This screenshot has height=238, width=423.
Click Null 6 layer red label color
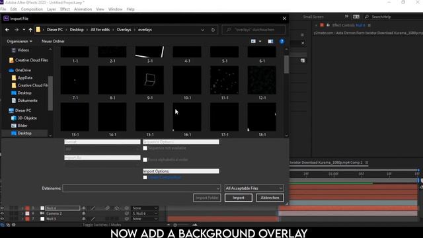[27, 208]
